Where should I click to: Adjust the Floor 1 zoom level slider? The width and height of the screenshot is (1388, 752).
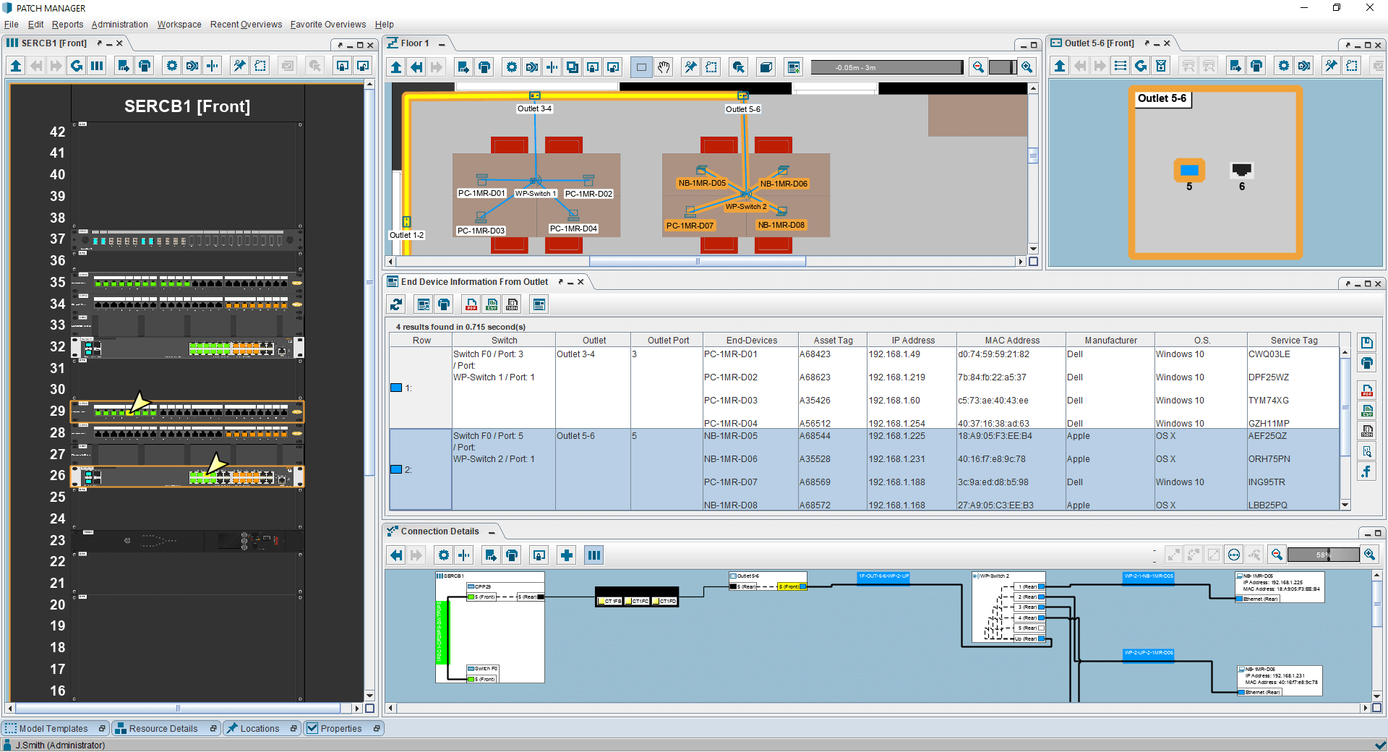1003,67
